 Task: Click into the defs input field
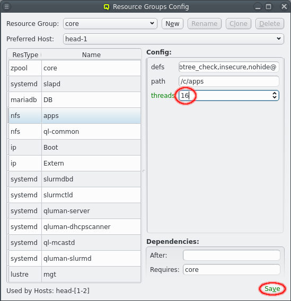point(228,67)
